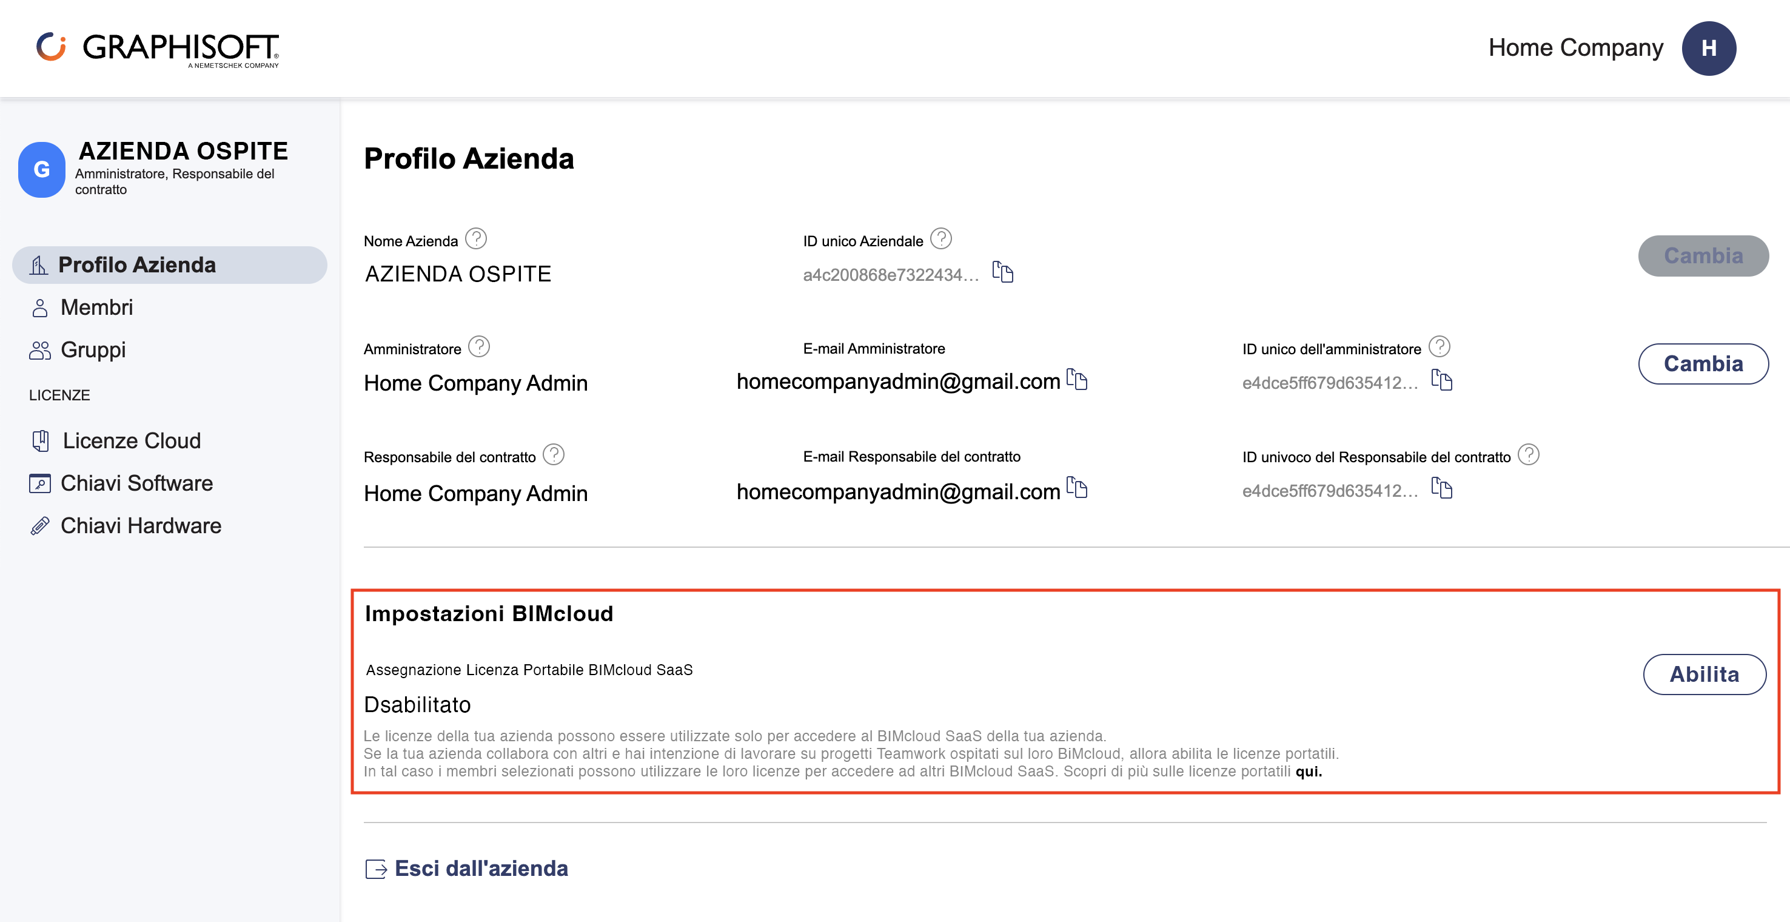
Task: Click the a4c200868e7322434… company ID
Action: (x=891, y=275)
